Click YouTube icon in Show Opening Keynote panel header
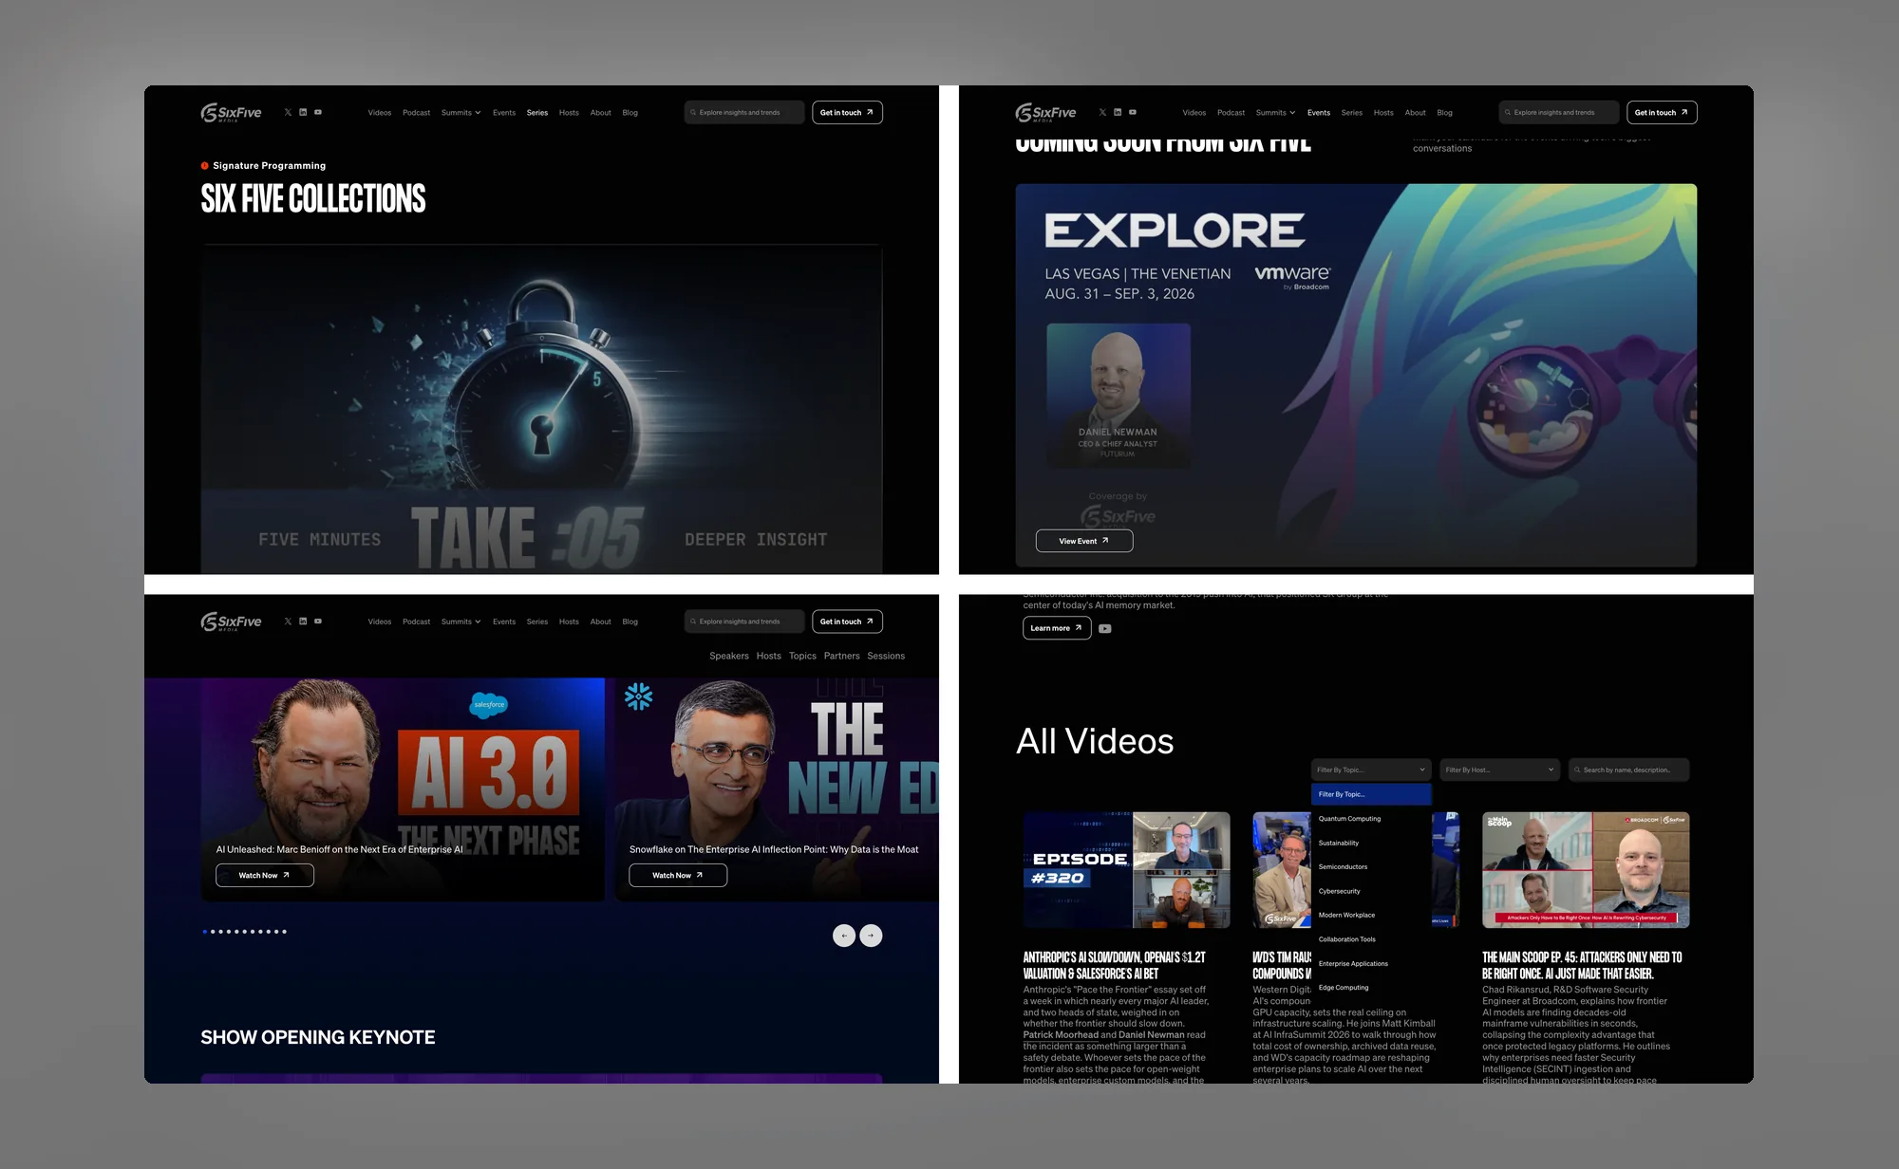 318,622
